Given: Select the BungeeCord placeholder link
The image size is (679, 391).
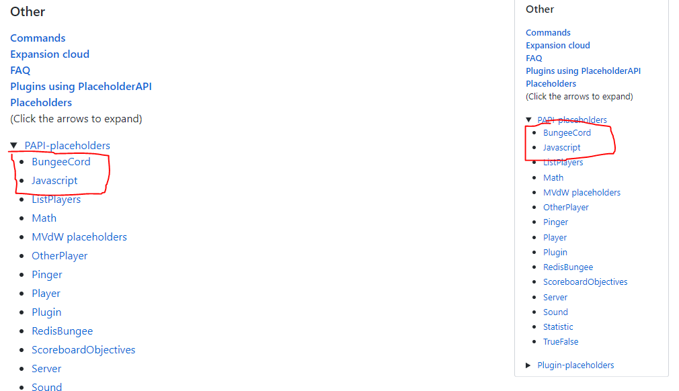Looking at the screenshot, I should (61, 161).
